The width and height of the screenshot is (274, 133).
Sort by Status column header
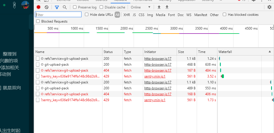coord(113,52)
